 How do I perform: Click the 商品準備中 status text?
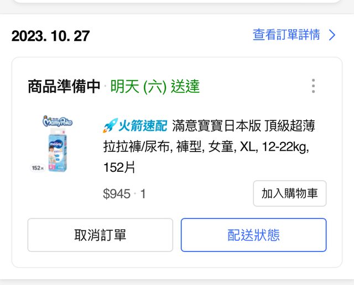[64, 87]
